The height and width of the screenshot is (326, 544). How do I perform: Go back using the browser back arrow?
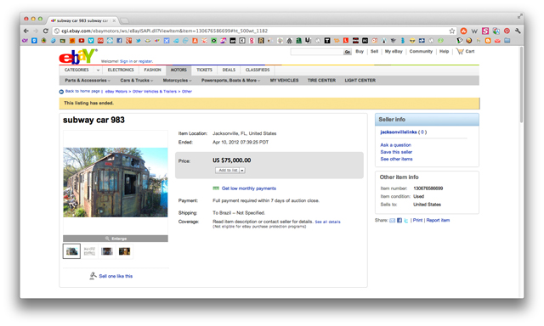click(x=26, y=31)
